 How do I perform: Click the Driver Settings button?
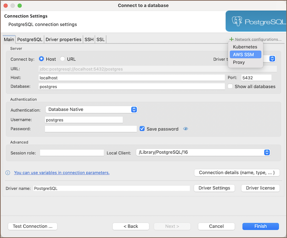click(x=214, y=188)
